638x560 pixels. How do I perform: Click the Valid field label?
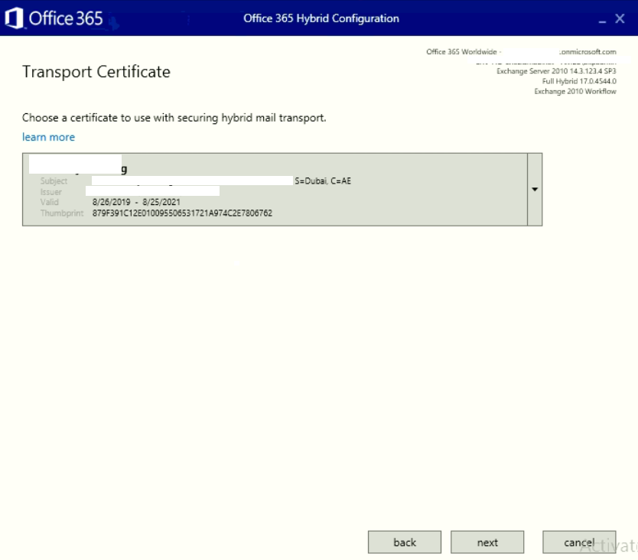click(49, 202)
